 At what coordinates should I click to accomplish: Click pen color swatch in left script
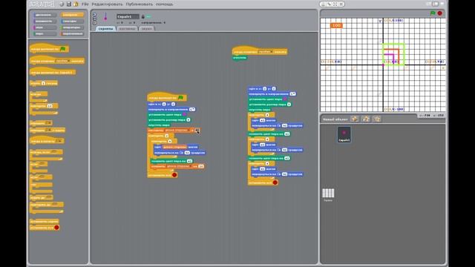click(184, 115)
